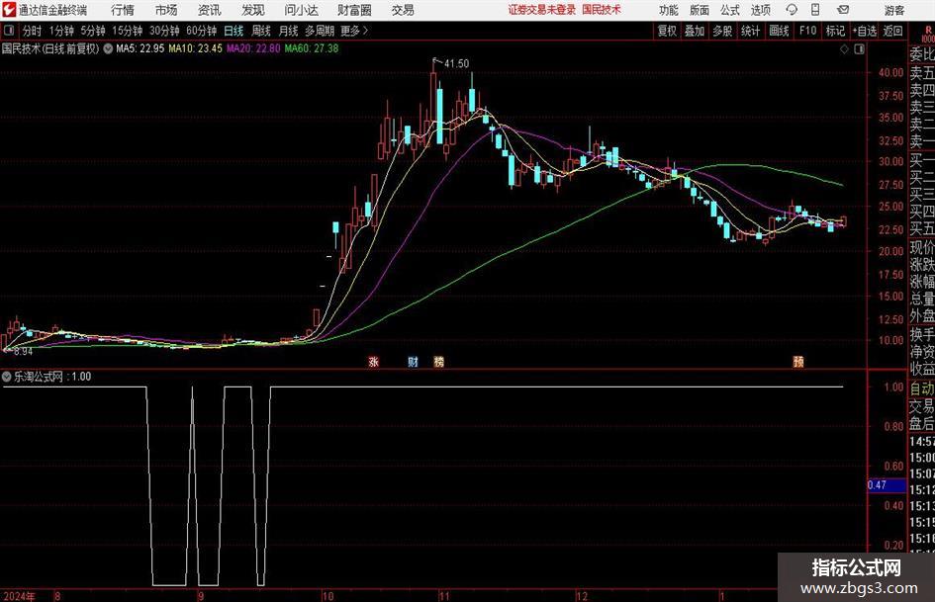
Task: Open the 功能 menu
Action: click(669, 10)
